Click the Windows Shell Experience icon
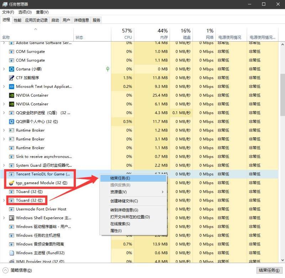The image size is (285, 278). tap(11, 218)
